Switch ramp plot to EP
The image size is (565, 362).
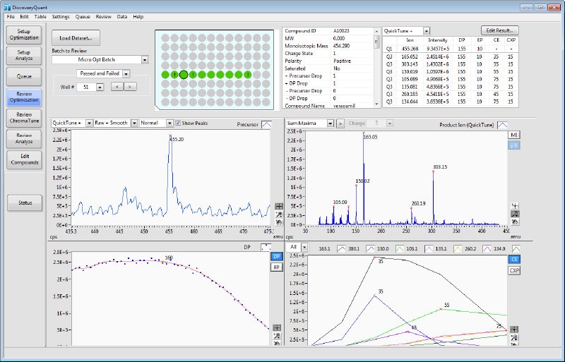click(277, 267)
